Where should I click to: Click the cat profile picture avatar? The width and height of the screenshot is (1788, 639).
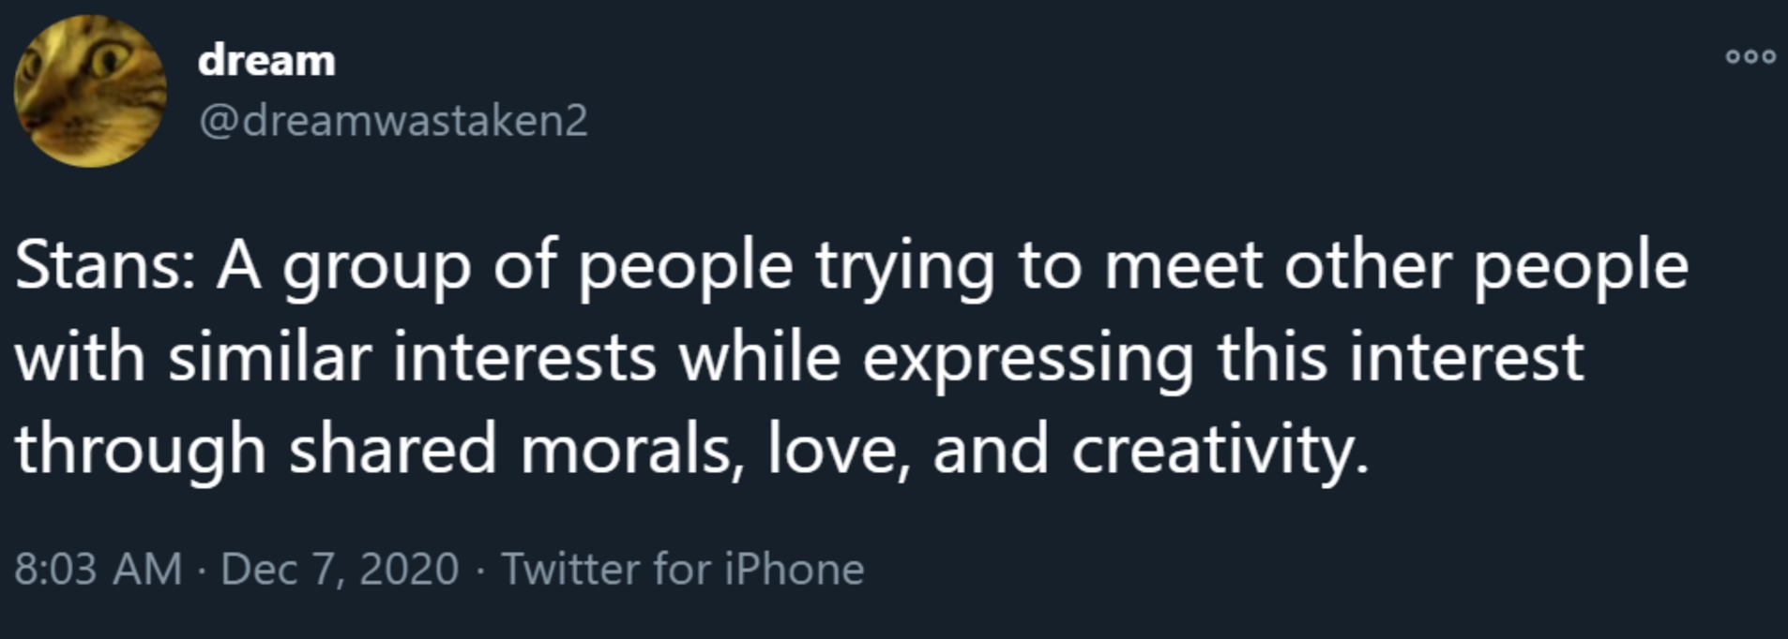(x=90, y=91)
